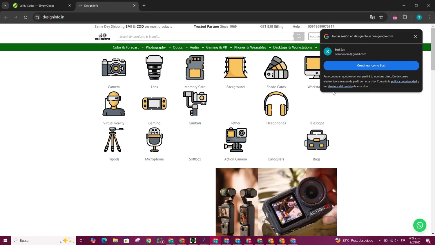The image size is (435, 245).
Task: Click the Design Info logo
Action: click(x=103, y=37)
